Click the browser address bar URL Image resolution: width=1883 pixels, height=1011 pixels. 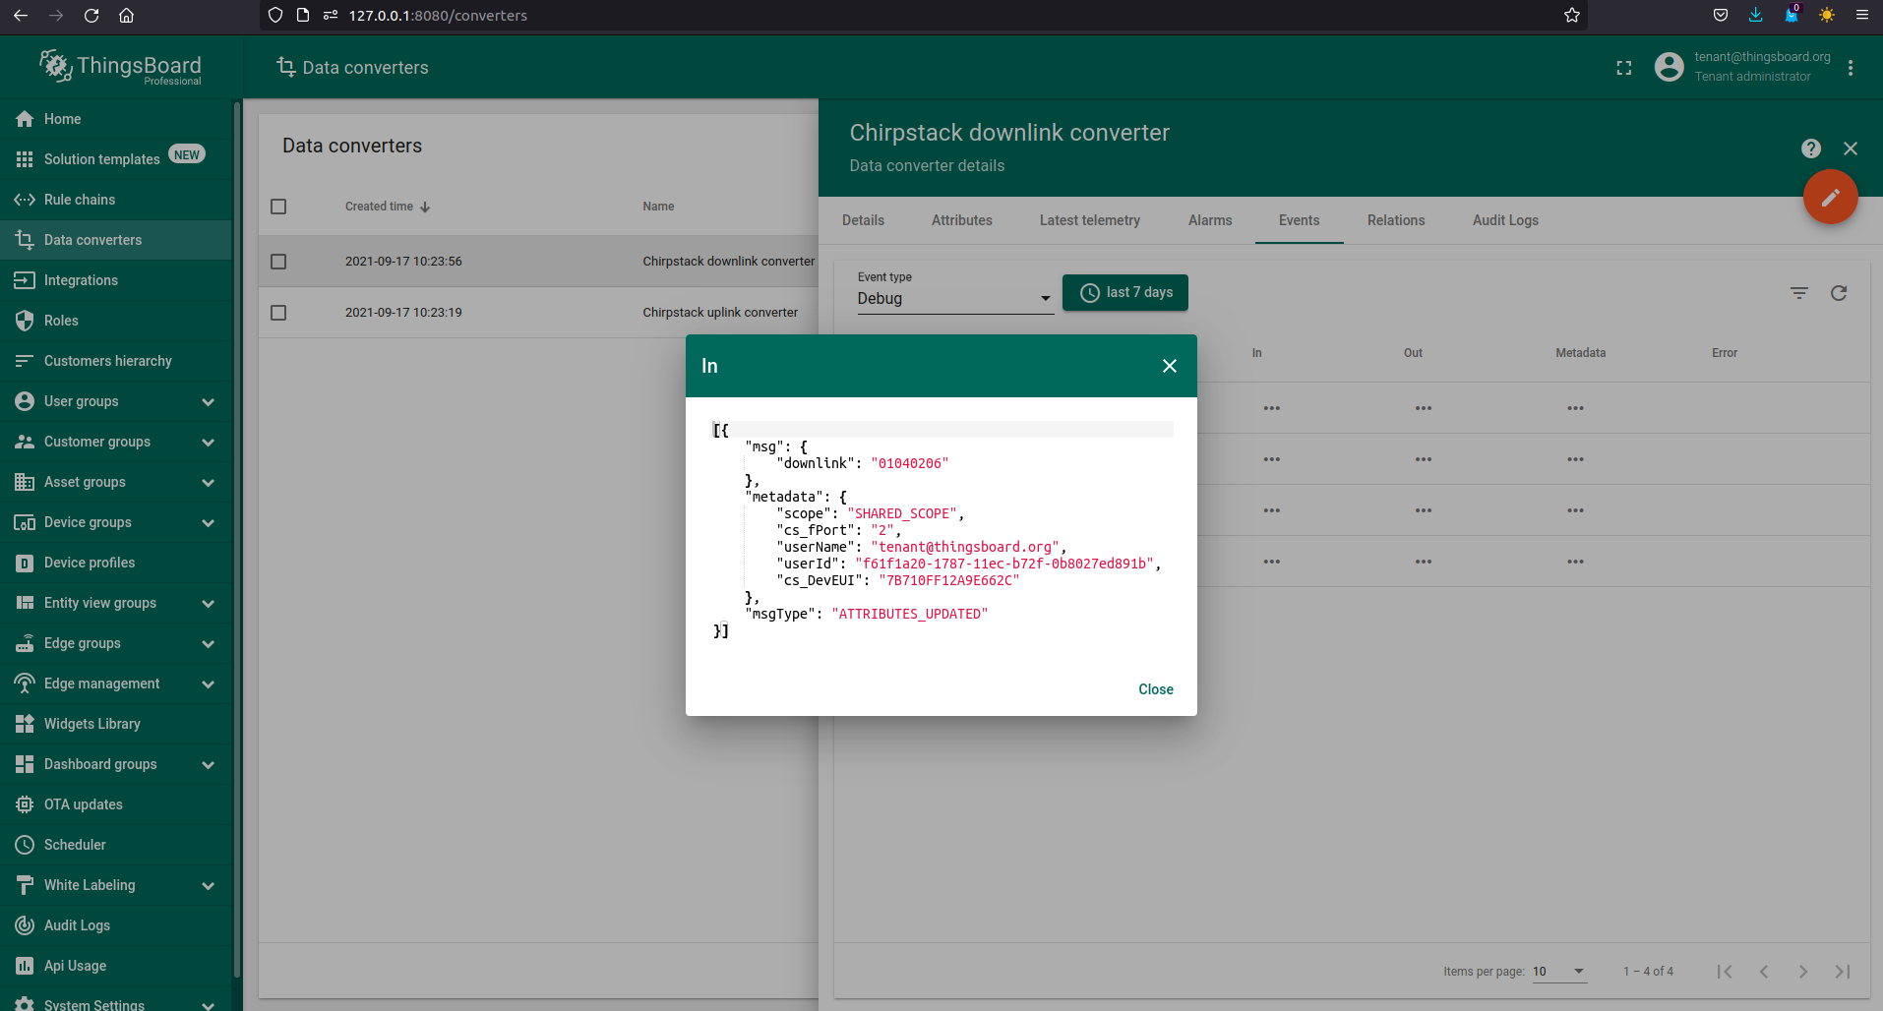tap(438, 15)
